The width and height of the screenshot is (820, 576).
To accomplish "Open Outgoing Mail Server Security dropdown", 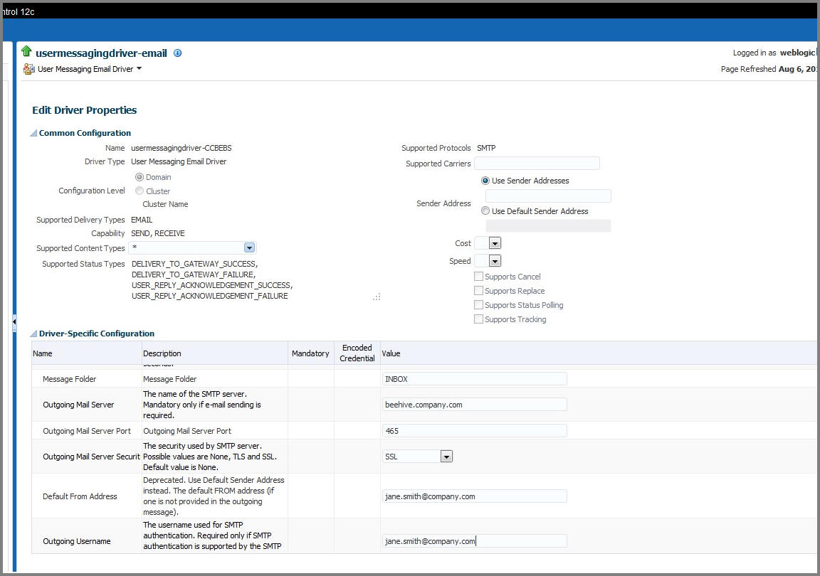I will pos(446,457).
